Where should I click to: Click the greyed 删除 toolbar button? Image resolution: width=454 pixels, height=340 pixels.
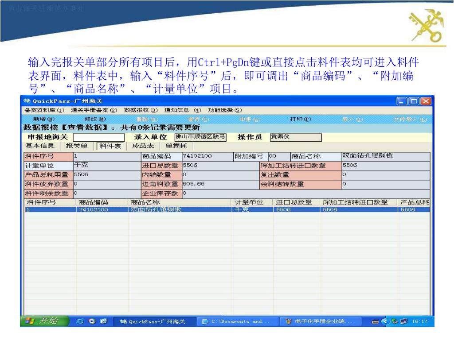[x=147, y=119]
